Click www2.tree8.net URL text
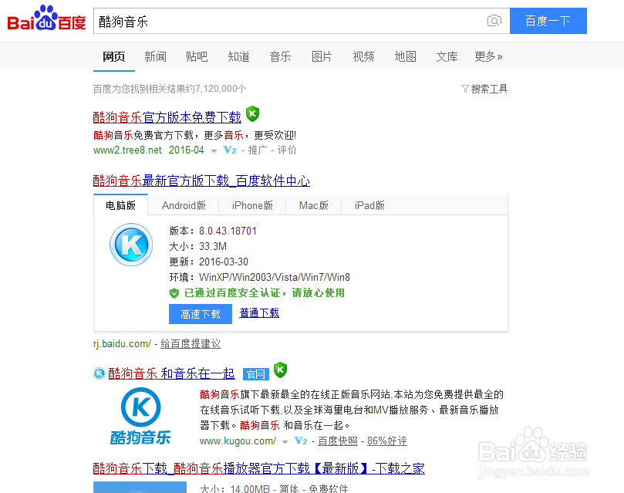Viewport: 624px width, 493px height. 127,150
